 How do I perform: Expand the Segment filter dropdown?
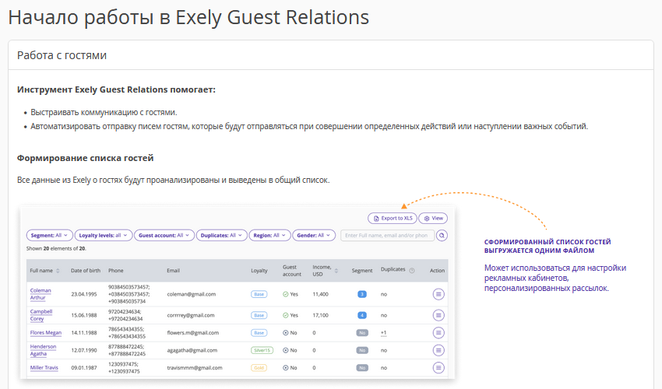tap(50, 235)
